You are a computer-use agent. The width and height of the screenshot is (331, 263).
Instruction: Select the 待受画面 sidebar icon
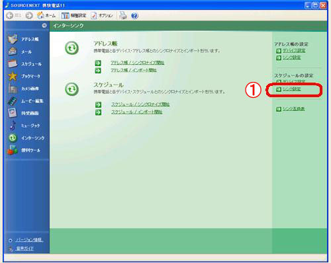click(x=13, y=113)
